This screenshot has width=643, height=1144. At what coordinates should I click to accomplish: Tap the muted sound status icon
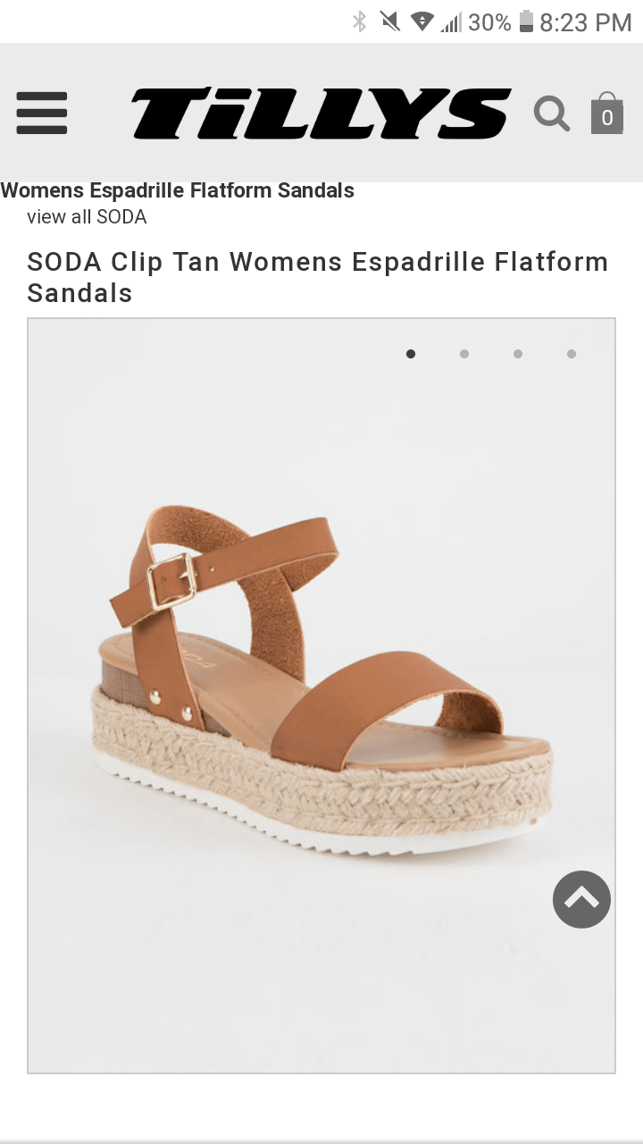390,21
